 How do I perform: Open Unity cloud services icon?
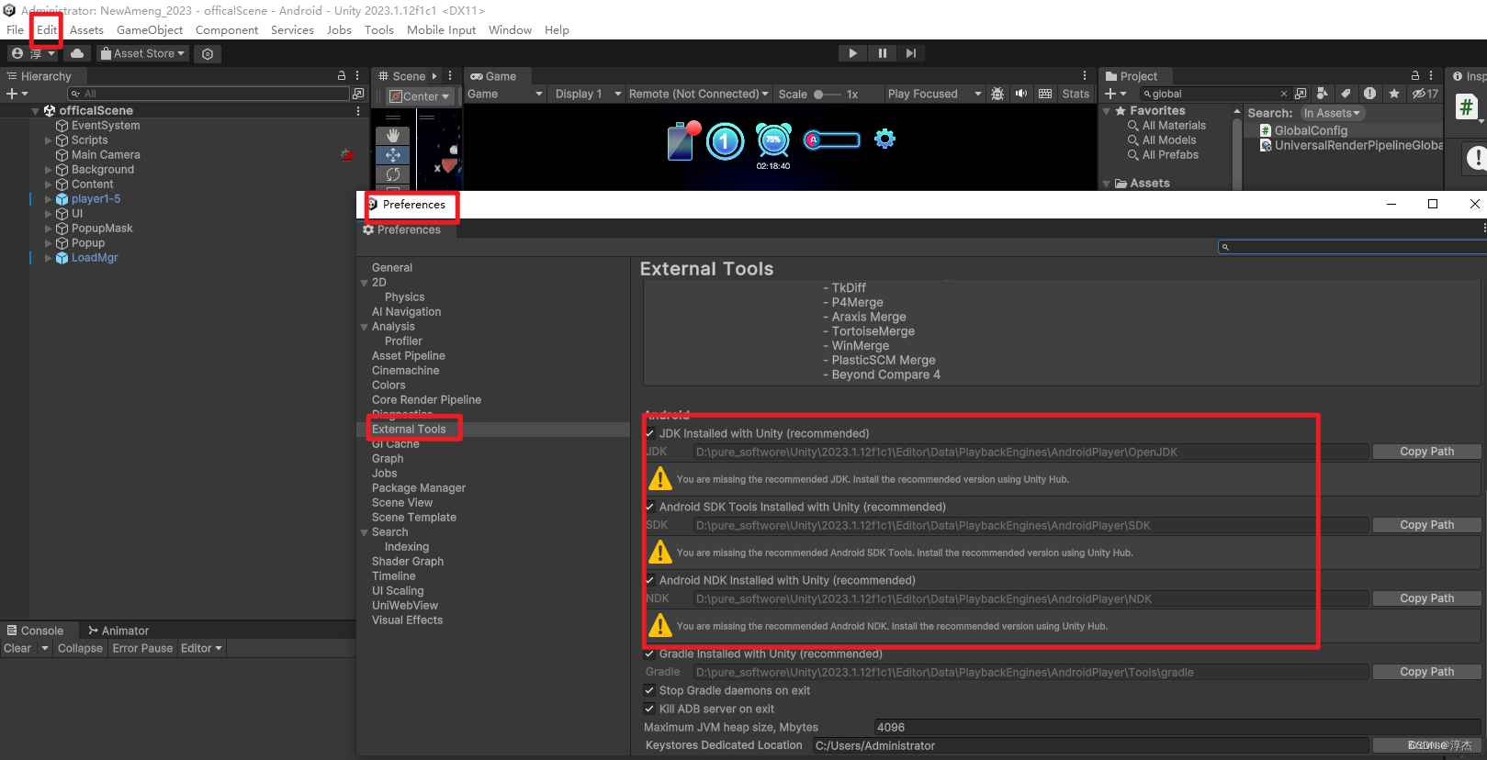(77, 53)
